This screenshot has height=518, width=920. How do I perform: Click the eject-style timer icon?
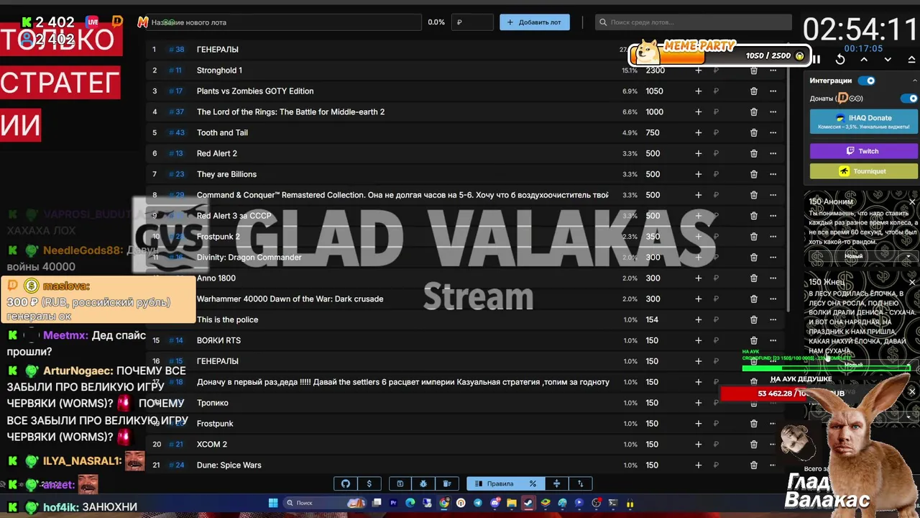click(911, 60)
